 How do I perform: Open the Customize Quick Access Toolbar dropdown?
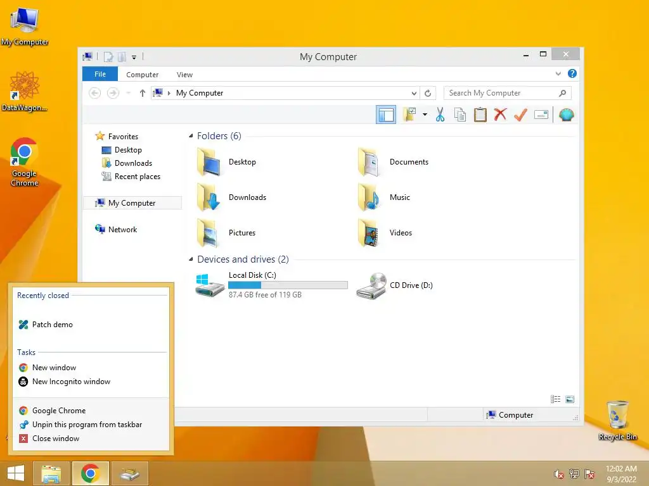point(134,57)
